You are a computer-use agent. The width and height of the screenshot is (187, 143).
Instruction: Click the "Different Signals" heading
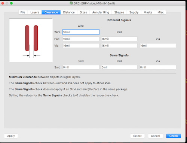tap(119, 20)
